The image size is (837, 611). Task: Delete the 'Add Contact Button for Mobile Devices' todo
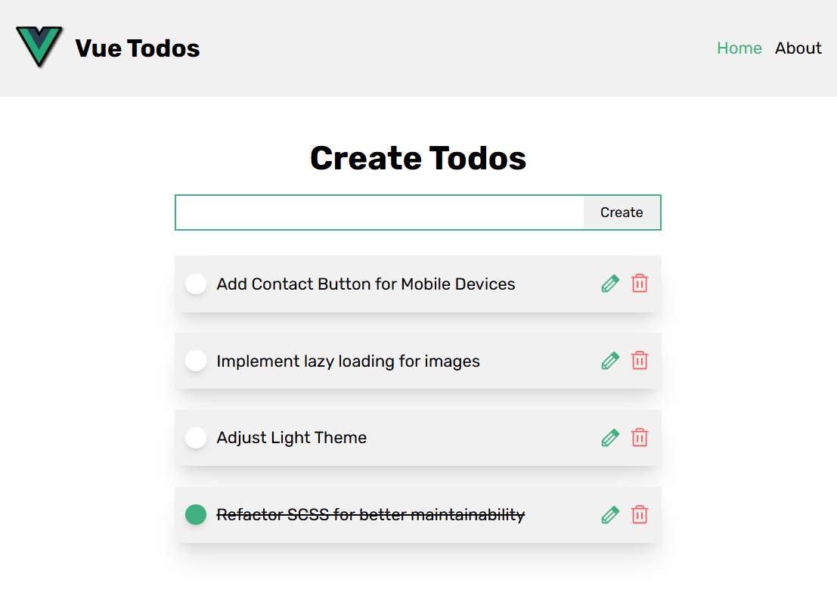click(x=640, y=284)
